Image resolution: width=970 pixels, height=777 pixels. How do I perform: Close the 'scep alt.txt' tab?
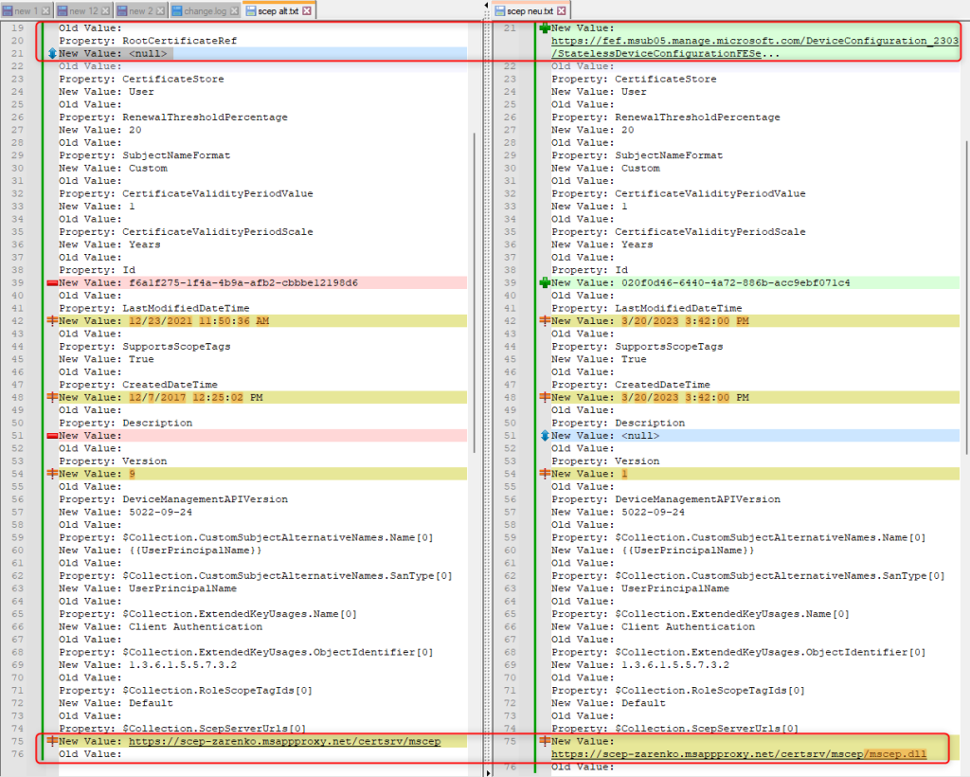[307, 11]
